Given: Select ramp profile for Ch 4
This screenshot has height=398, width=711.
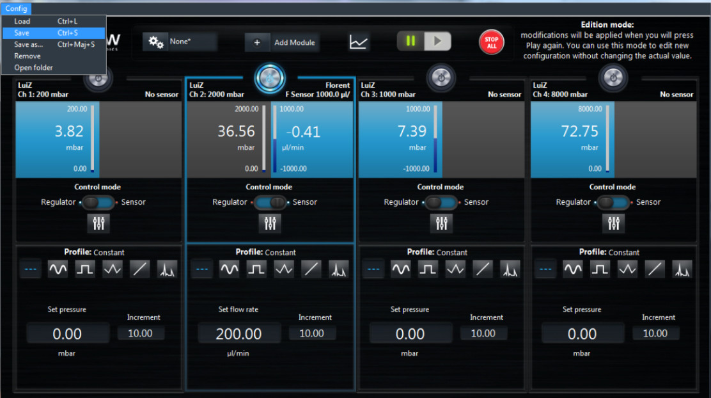Looking at the screenshot, I should coord(654,269).
